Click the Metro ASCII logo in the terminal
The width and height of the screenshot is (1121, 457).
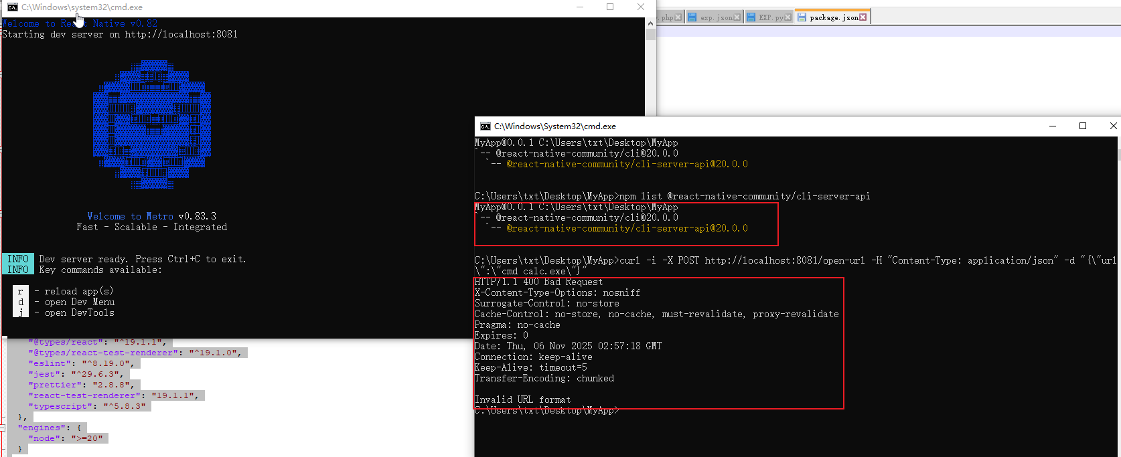152,124
